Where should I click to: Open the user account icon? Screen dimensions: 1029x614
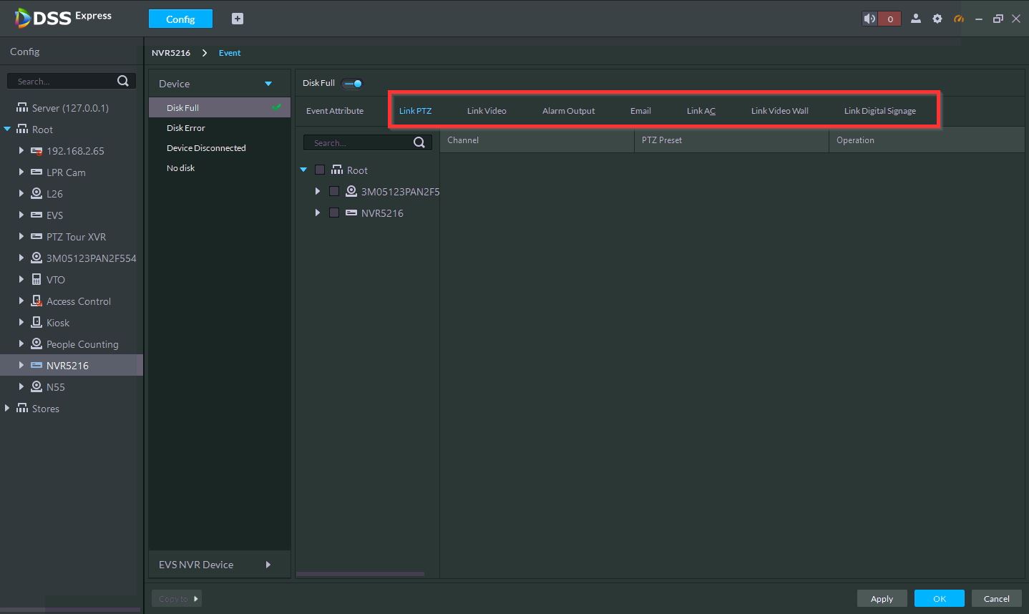click(915, 19)
